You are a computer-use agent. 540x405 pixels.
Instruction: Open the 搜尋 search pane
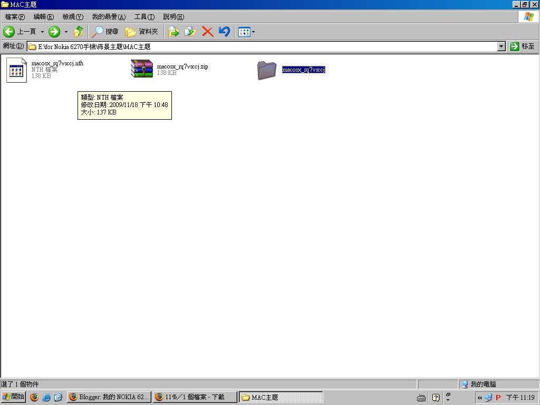(x=105, y=32)
